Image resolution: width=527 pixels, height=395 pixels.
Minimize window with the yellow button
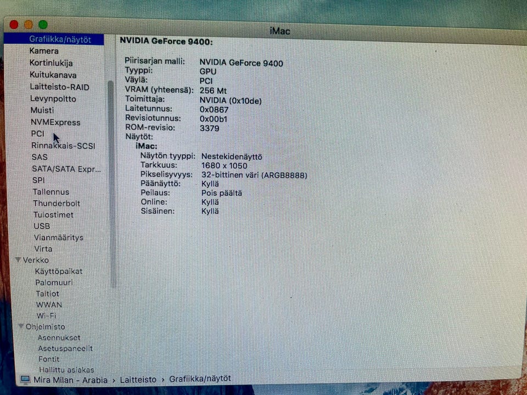tap(29, 25)
